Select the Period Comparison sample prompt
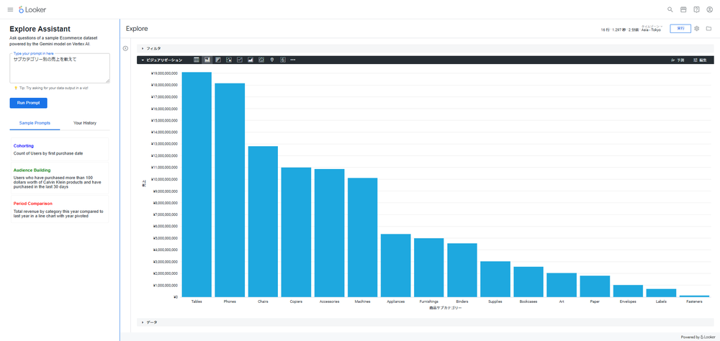Screen dimensions: 720x341 pos(60,209)
